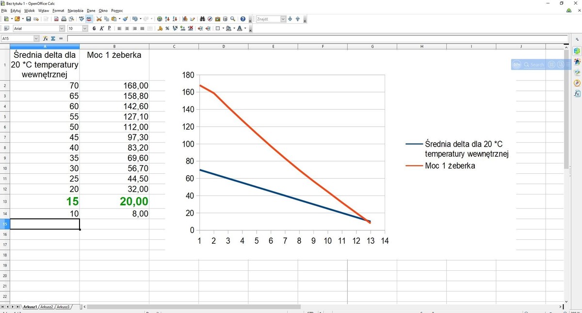
Task: Expand the font size dropdown
Action: pyautogui.click(x=85, y=29)
